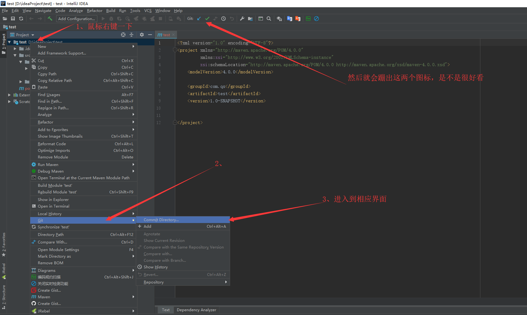This screenshot has width=527, height=315.
Task: Click the Git Update Project arrow icon
Action: 199,19
